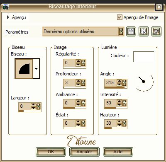Open the Biseau shape dropdown arrow

[36, 68]
